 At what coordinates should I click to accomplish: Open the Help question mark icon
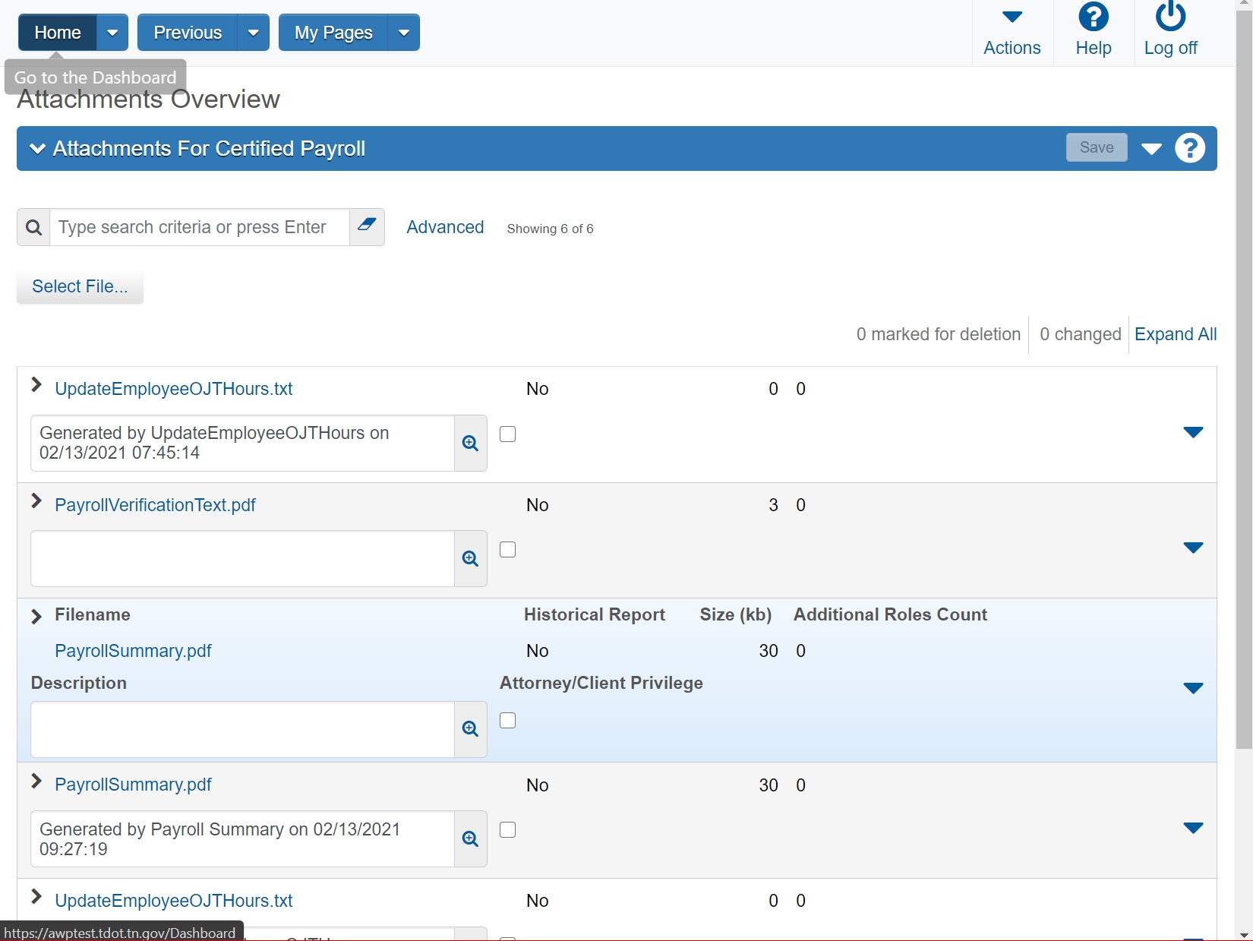pos(1094,17)
